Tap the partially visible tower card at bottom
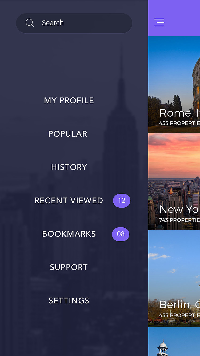 pyautogui.click(x=174, y=342)
